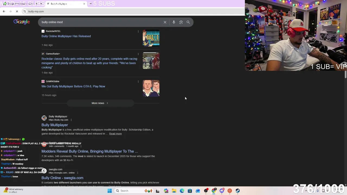Viewport: 347px width, 195px height.
Task: Open options menu for GamesRadar+ result
Action: tap(138, 54)
